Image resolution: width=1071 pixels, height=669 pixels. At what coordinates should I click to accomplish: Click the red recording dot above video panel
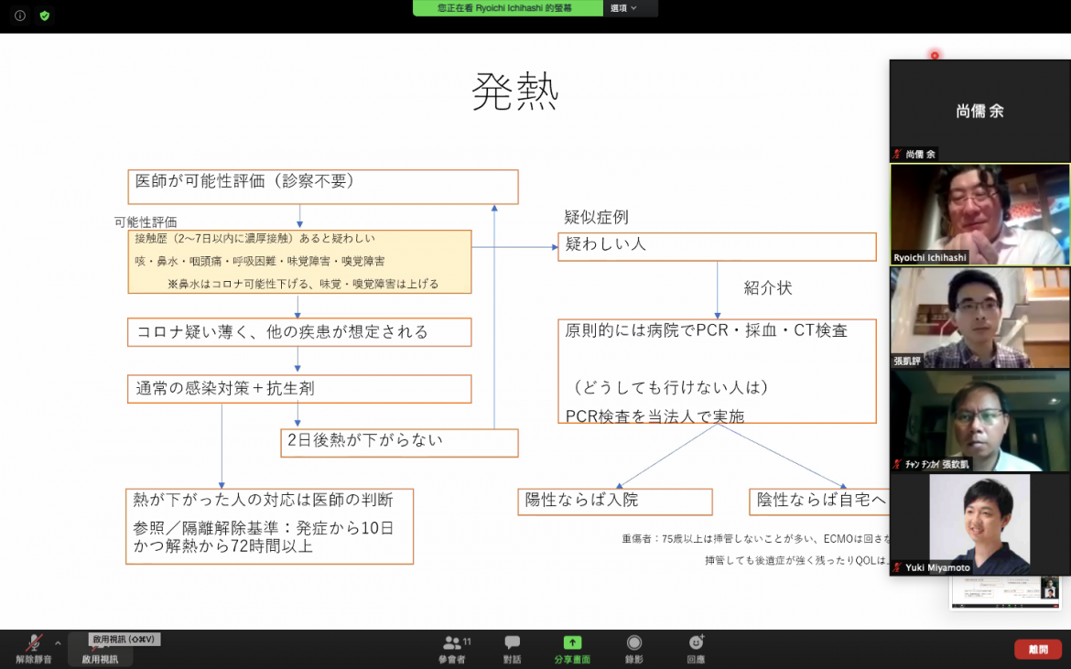pos(935,55)
